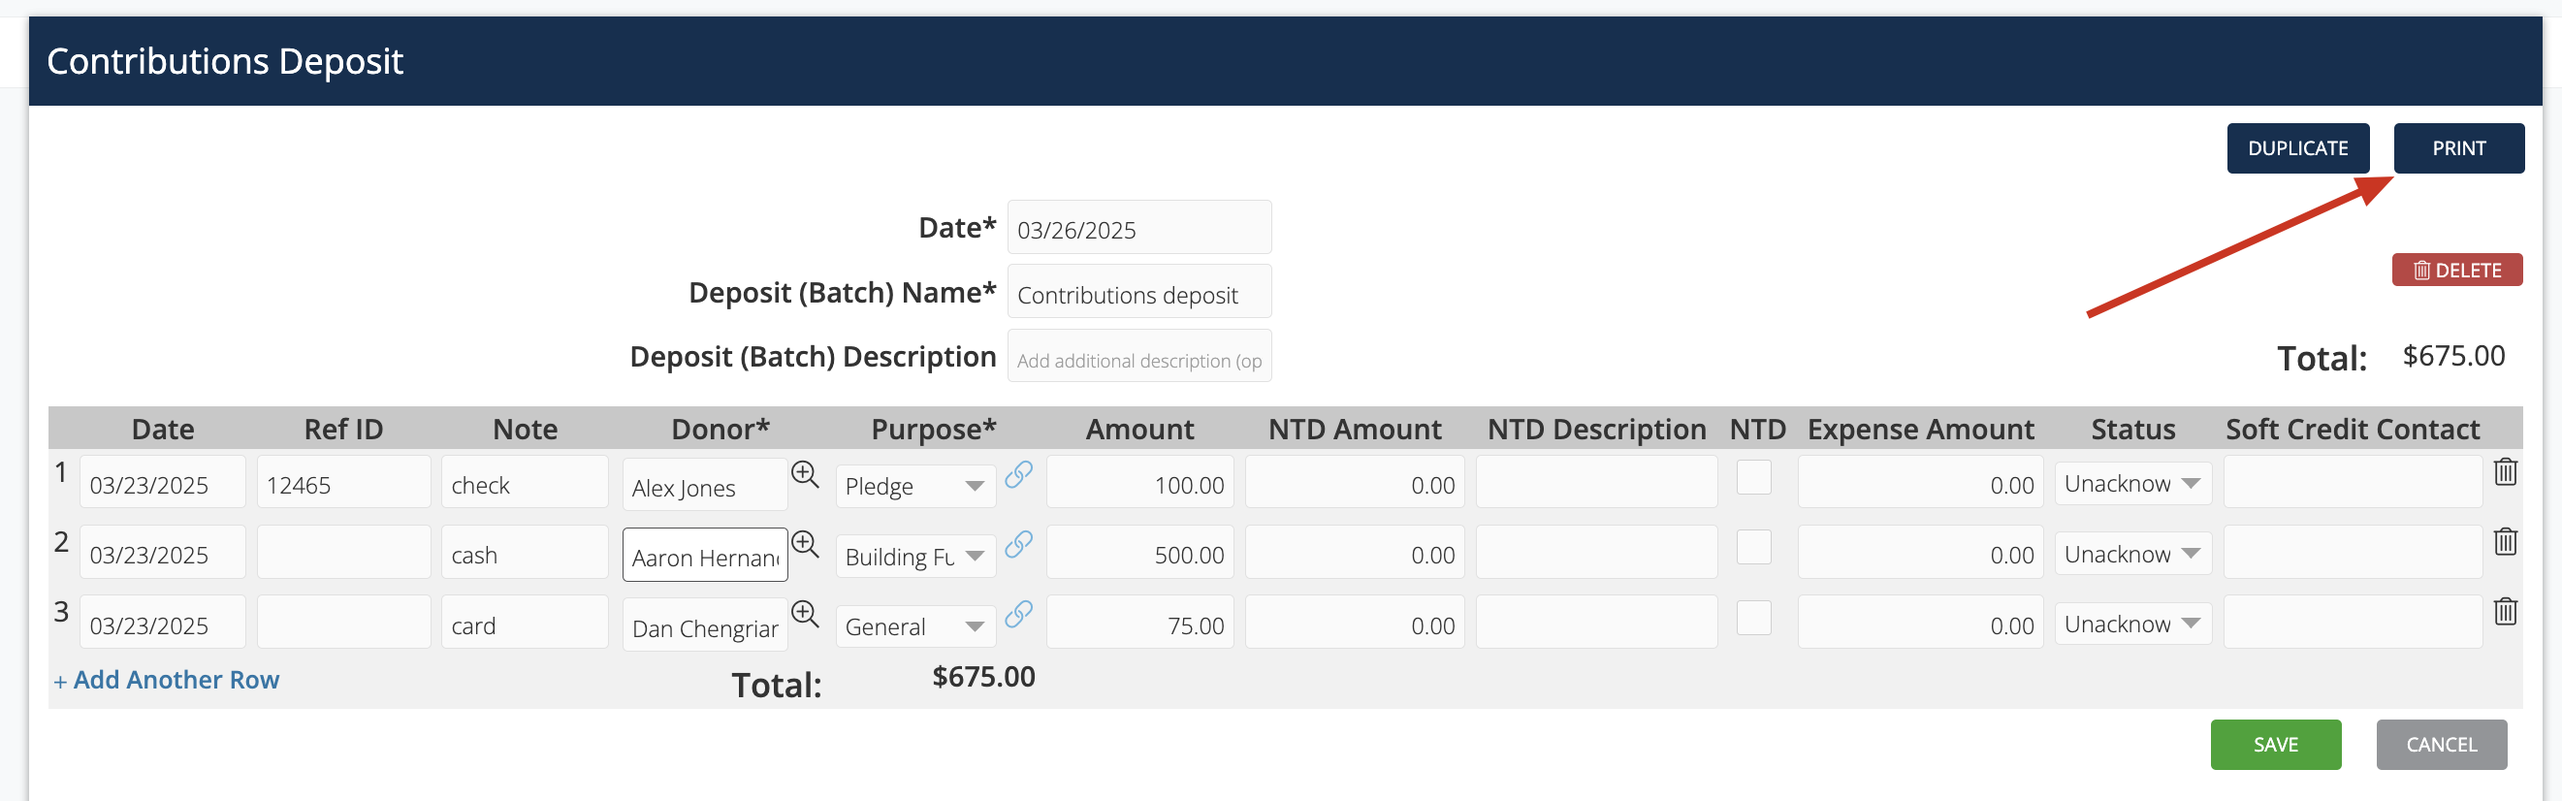Viewport: 2562px width, 801px height.
Task: Click the Expense Amount field in row 2
Action: click(x=1920, y=552)
